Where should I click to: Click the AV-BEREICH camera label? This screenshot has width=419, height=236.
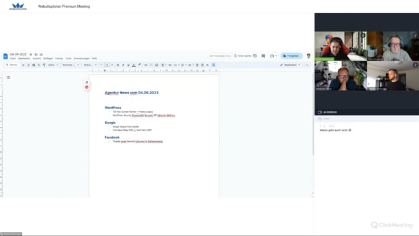click(327, 112)
